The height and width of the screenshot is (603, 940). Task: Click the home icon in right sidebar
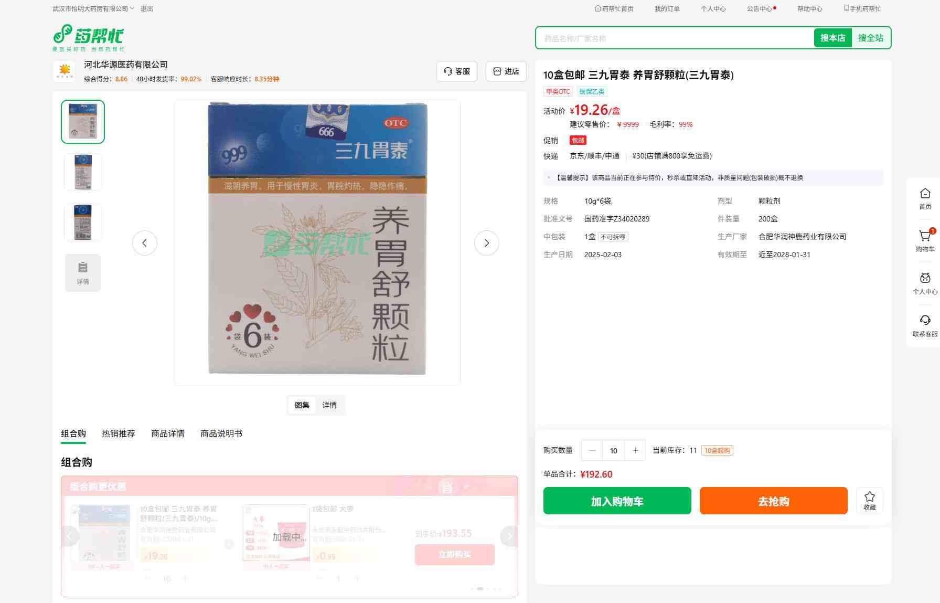coord(925,198)
